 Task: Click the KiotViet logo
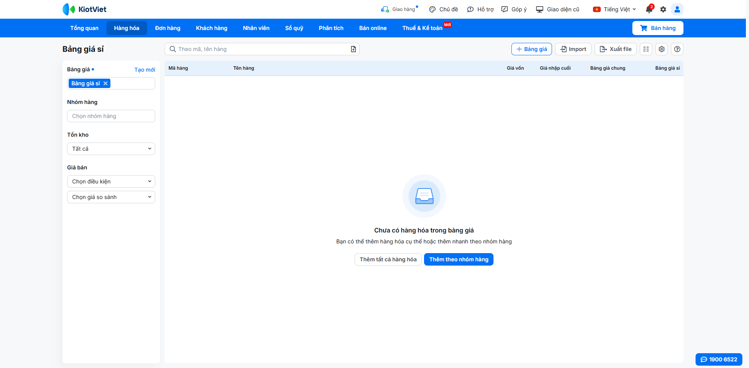tap(84, 9)
